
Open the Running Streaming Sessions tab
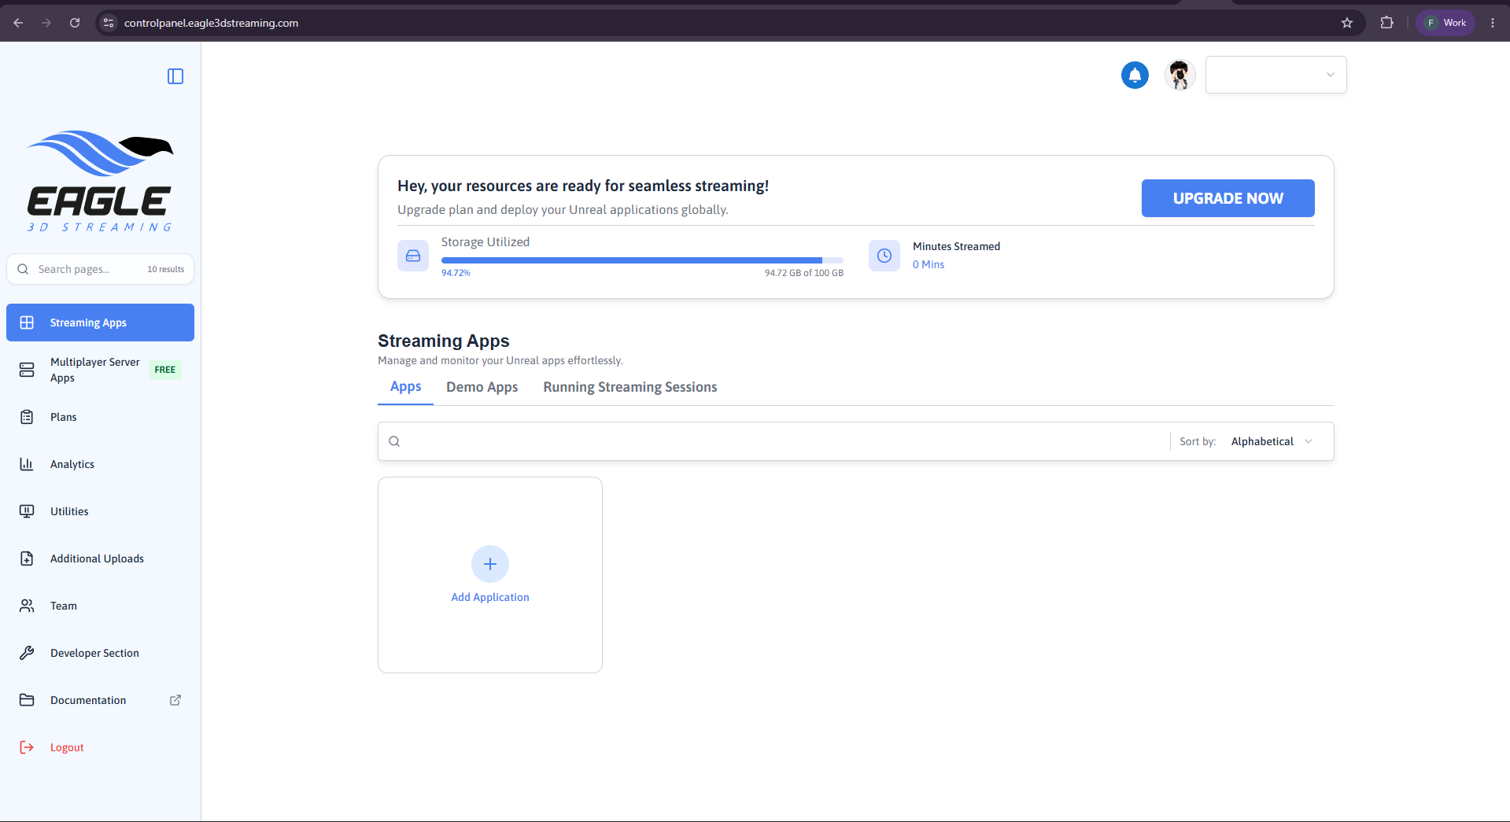[630, 387]
